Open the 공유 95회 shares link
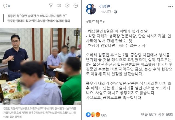 tap(166, 115)
